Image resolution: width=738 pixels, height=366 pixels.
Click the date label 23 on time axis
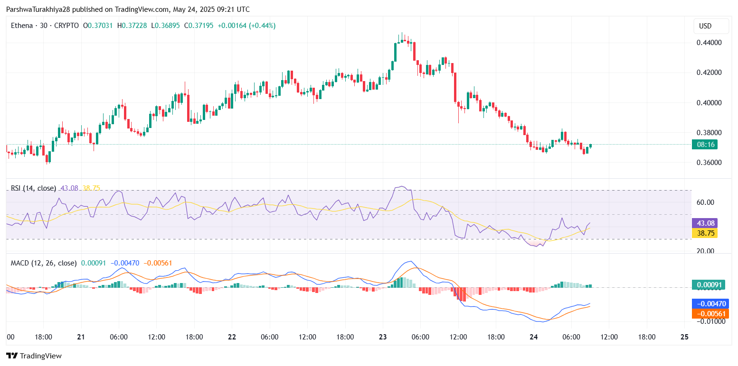[383, 337]
